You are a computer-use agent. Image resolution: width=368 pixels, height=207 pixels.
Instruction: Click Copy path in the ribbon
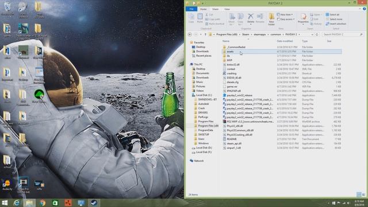213,19
